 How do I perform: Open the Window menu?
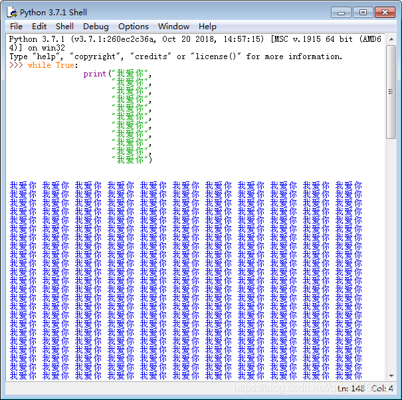coord(173,27)
